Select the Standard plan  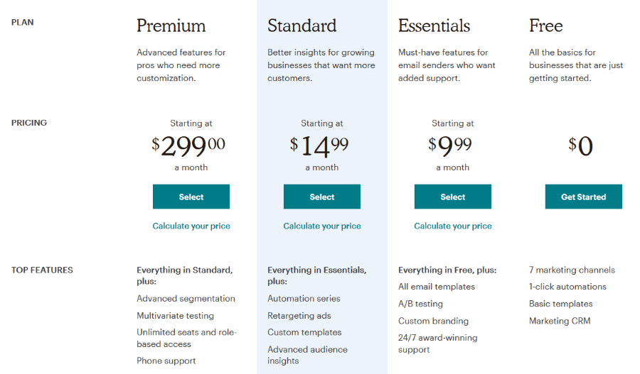point(322,197)
